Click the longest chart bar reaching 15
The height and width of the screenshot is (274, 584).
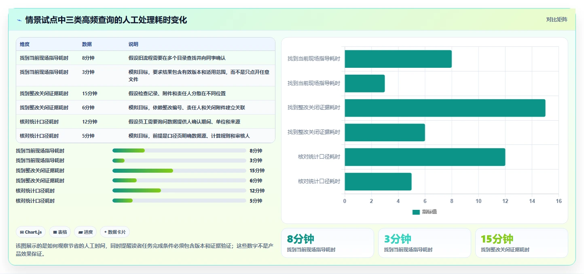click(x=445, y=108)
